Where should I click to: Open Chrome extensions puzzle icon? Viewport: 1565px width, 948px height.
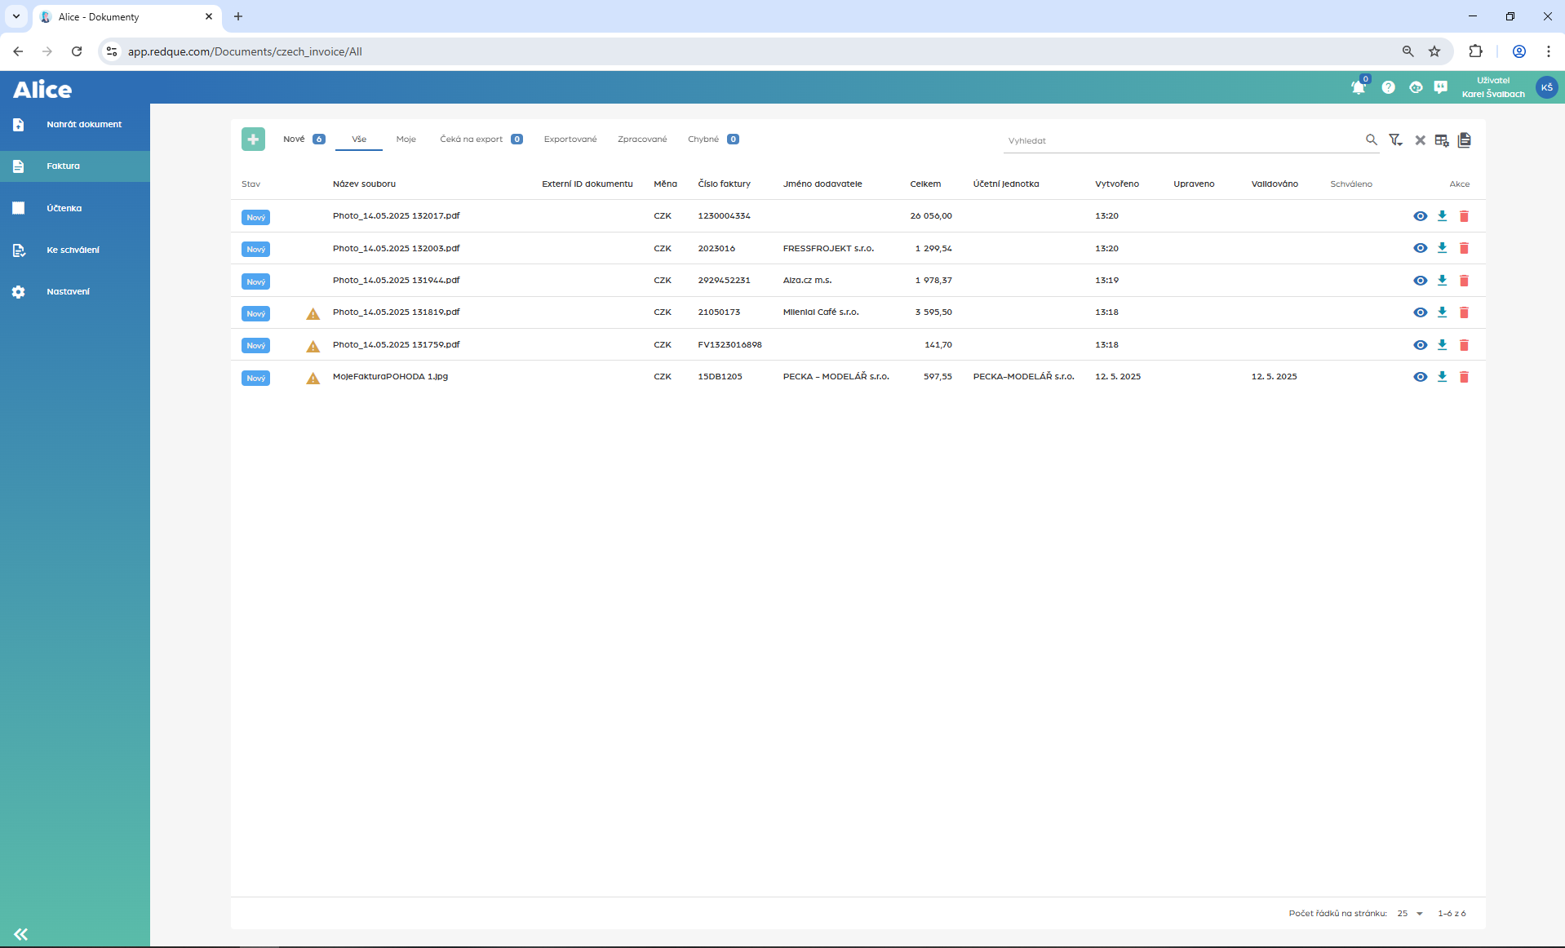coord(1475,51)
